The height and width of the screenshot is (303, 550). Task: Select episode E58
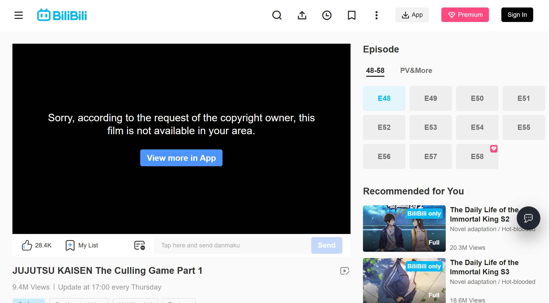(477, 156)
